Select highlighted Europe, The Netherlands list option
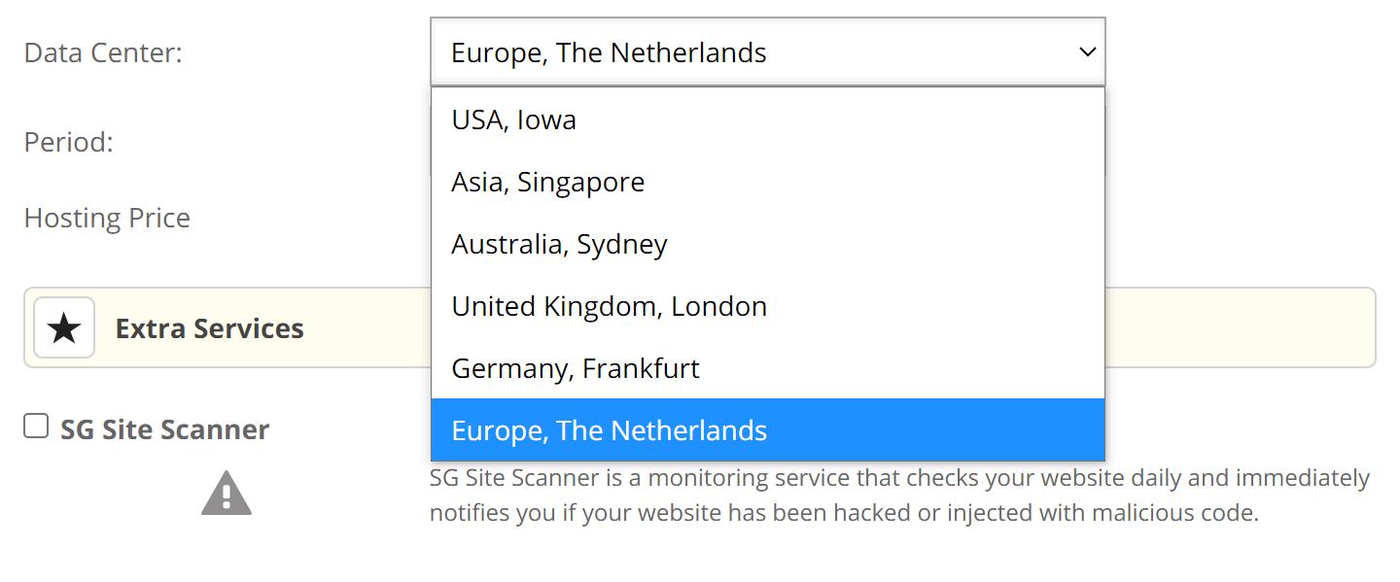1400x582 pixels. click(768, 429)
